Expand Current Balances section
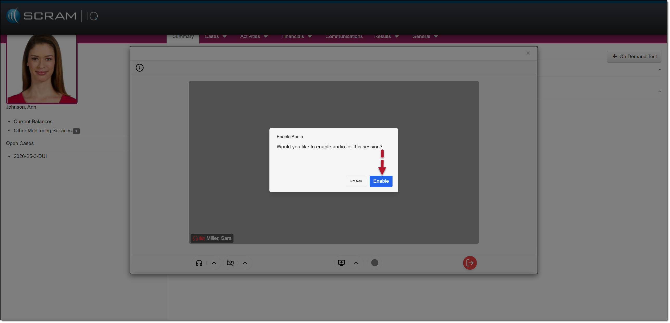 pyautogui.click(x=33, y=122)
